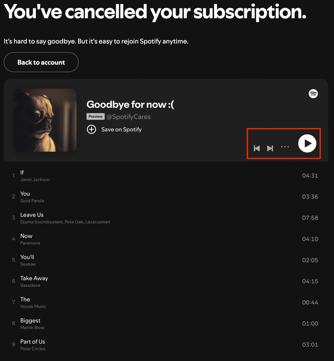Click the Save on Spotify text
Screen dimensions: 334x361
point(121,129)
